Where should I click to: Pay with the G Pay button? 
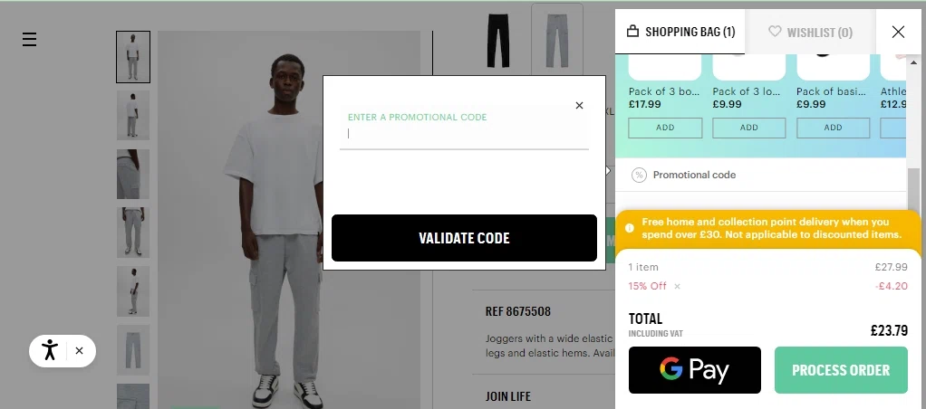694,370
